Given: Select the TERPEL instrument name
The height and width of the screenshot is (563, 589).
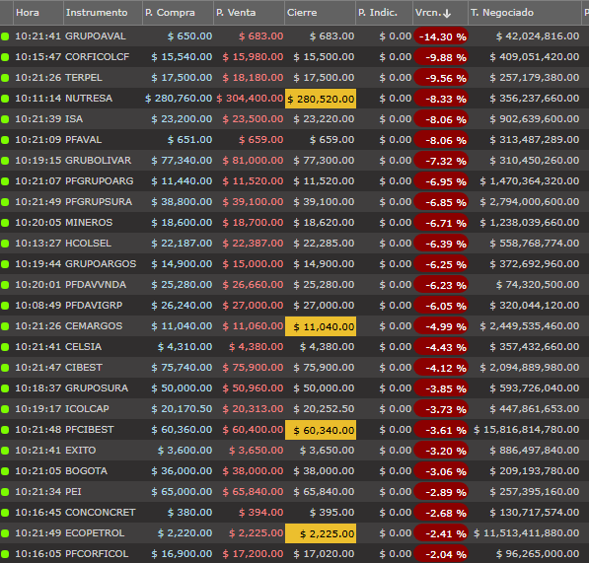Looking at the screenshot, I should coord(84,78).
